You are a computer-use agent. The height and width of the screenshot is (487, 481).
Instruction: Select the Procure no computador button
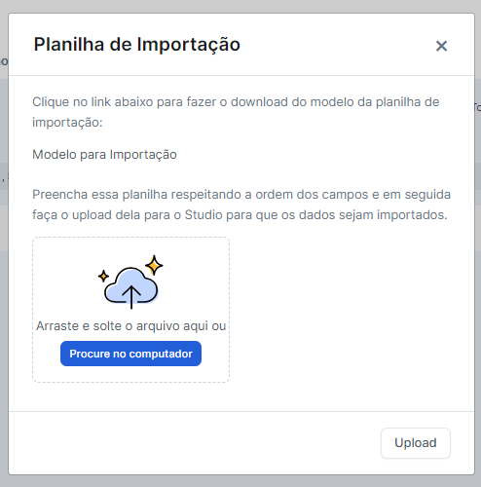[x=130, y=354]
